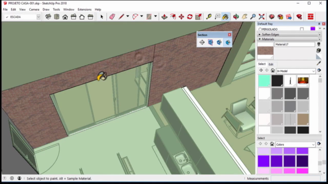Open the Line tool dropdown arrow
Image resolution: width=328 pixels, height=184 pixels.
[128, 16]
